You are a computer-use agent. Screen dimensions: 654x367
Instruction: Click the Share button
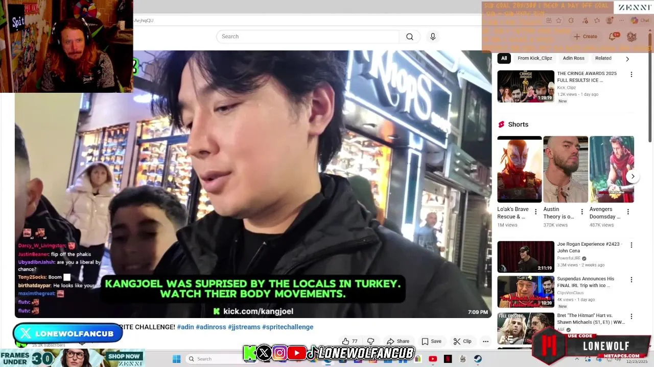pyautogui.click(x=398, y=342)
